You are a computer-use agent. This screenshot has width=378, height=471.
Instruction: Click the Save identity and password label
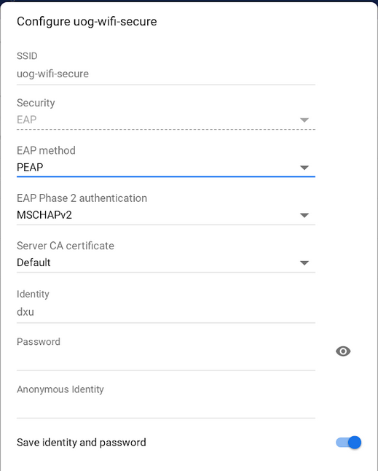[82, 443]
